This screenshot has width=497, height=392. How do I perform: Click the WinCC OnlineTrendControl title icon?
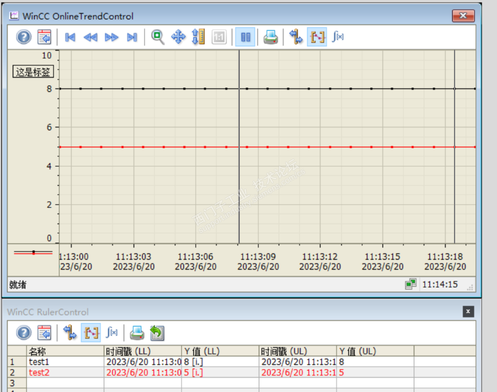tap(14, 16)
